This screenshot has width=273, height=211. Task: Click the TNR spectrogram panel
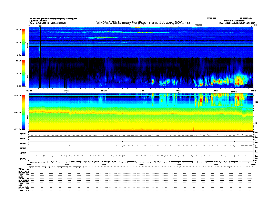point(141,112)
